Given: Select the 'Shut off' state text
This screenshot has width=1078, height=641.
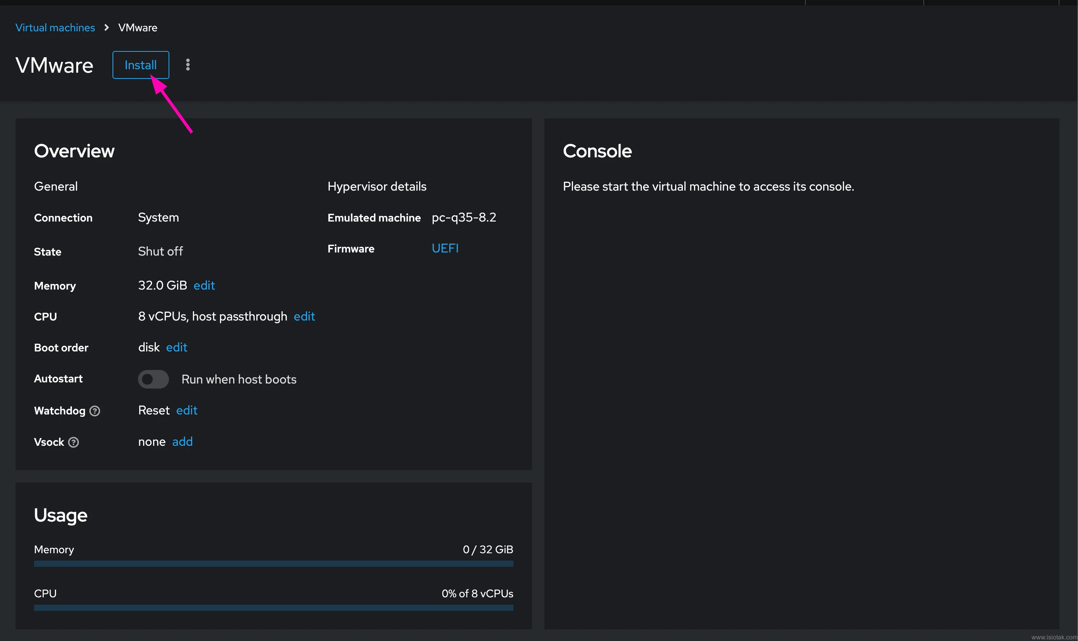Looking at the screenshot, I should (160, 251).
